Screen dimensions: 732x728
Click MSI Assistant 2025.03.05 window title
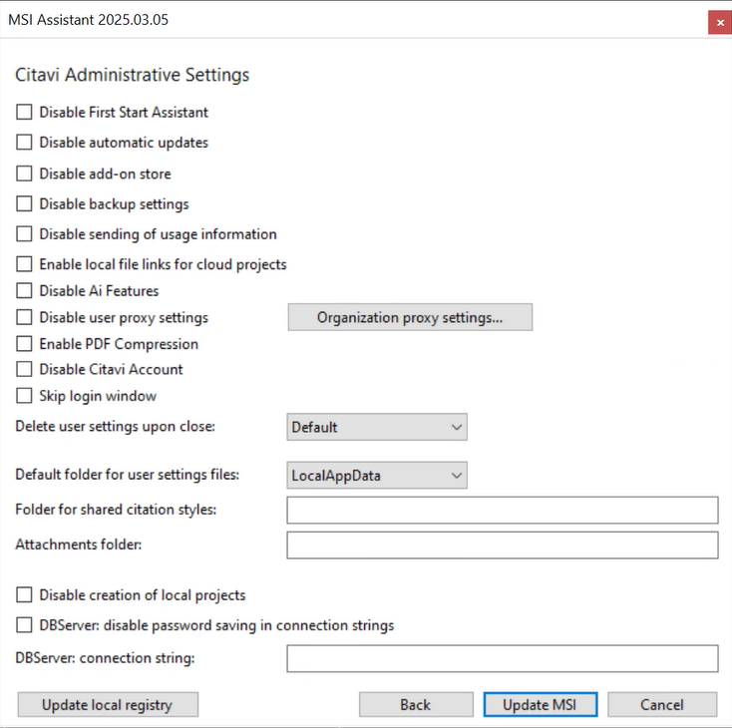[x=88, y=20]
